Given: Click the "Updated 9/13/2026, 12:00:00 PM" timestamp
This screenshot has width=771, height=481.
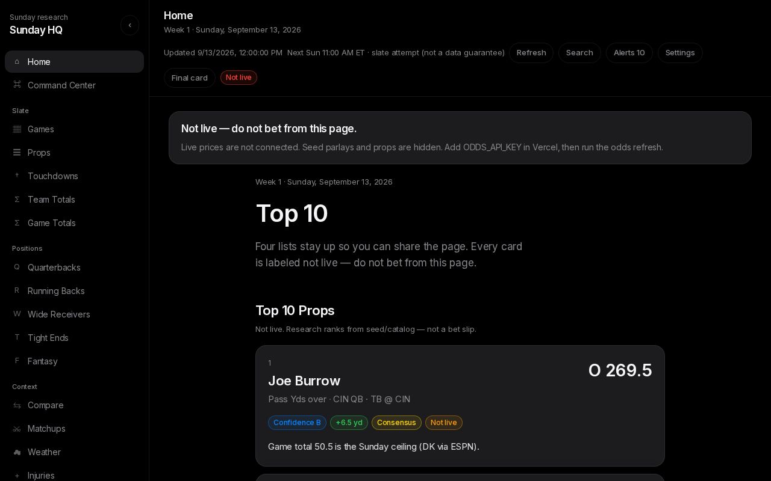Looking at the screenshot, I should [223, 53].
